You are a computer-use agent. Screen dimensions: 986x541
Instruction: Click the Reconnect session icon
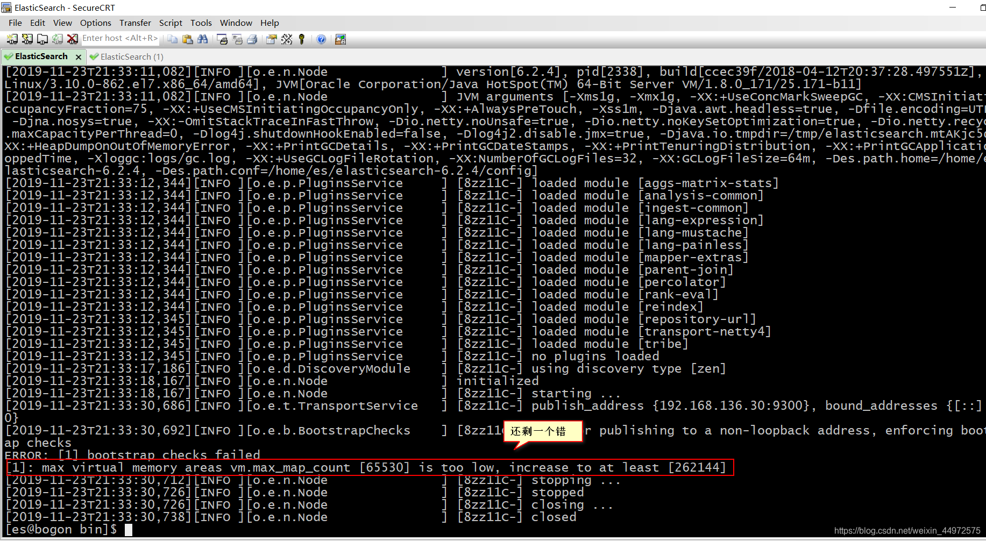point(57,39)
